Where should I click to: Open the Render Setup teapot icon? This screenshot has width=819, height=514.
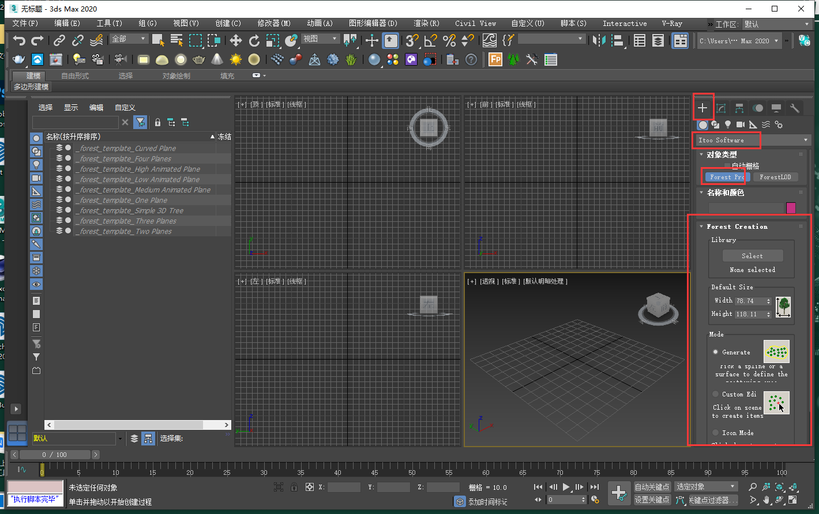pos(19,59)
